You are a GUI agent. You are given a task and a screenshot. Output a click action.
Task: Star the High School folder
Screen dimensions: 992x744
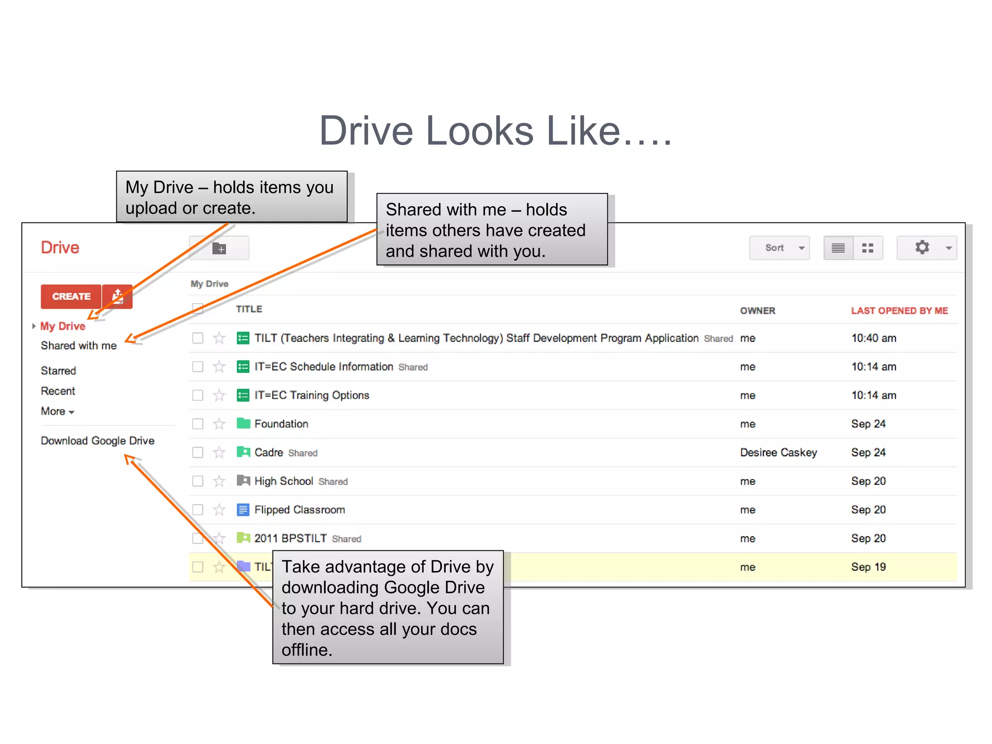point(219,480)
